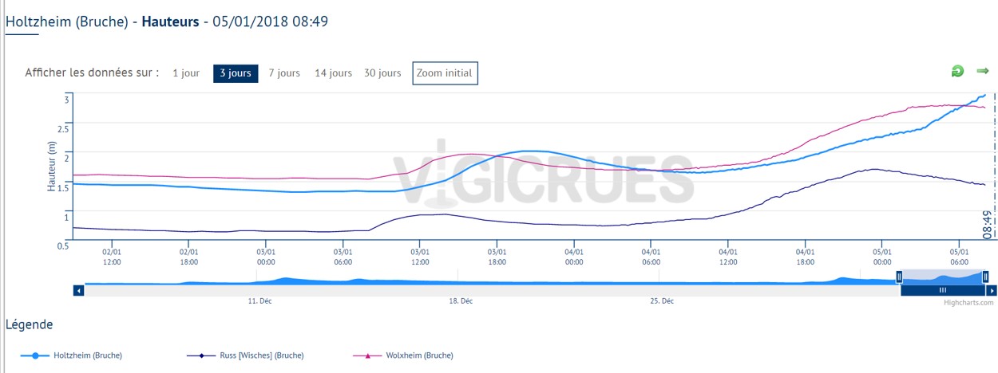
Task: Click the navigator right range handle
Action: pyautogui.click(x=985, y=277)
